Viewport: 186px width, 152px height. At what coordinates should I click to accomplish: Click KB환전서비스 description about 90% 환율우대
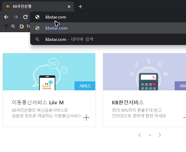click(x=139, y=113)
